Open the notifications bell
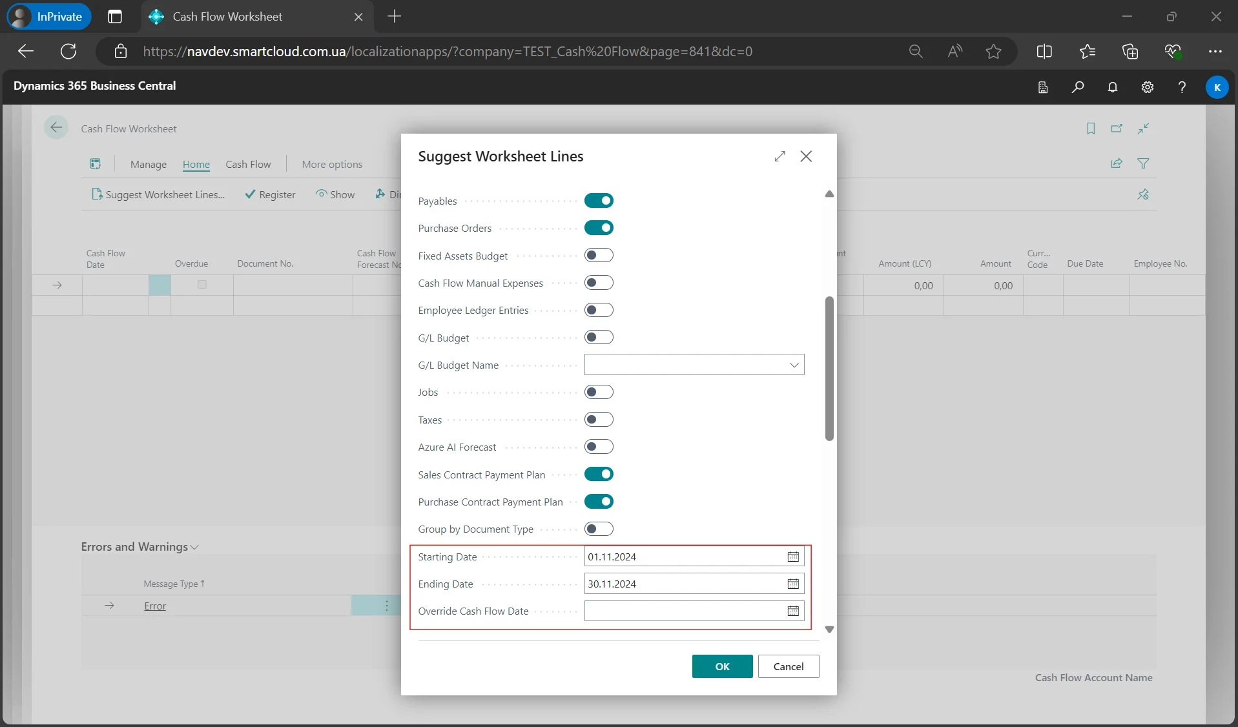This screenshot has height=727, width=1238. coord(1112,87)
